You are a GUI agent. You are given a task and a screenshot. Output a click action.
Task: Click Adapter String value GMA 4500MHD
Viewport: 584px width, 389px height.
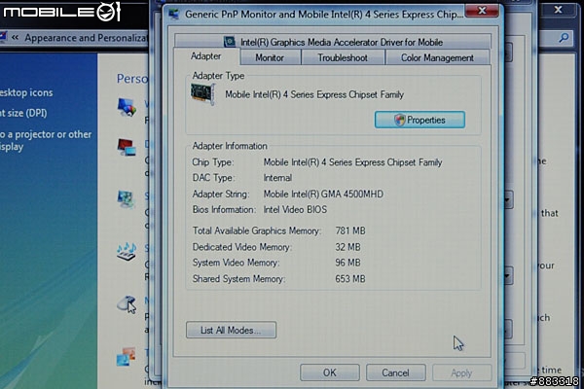(323, 194)
